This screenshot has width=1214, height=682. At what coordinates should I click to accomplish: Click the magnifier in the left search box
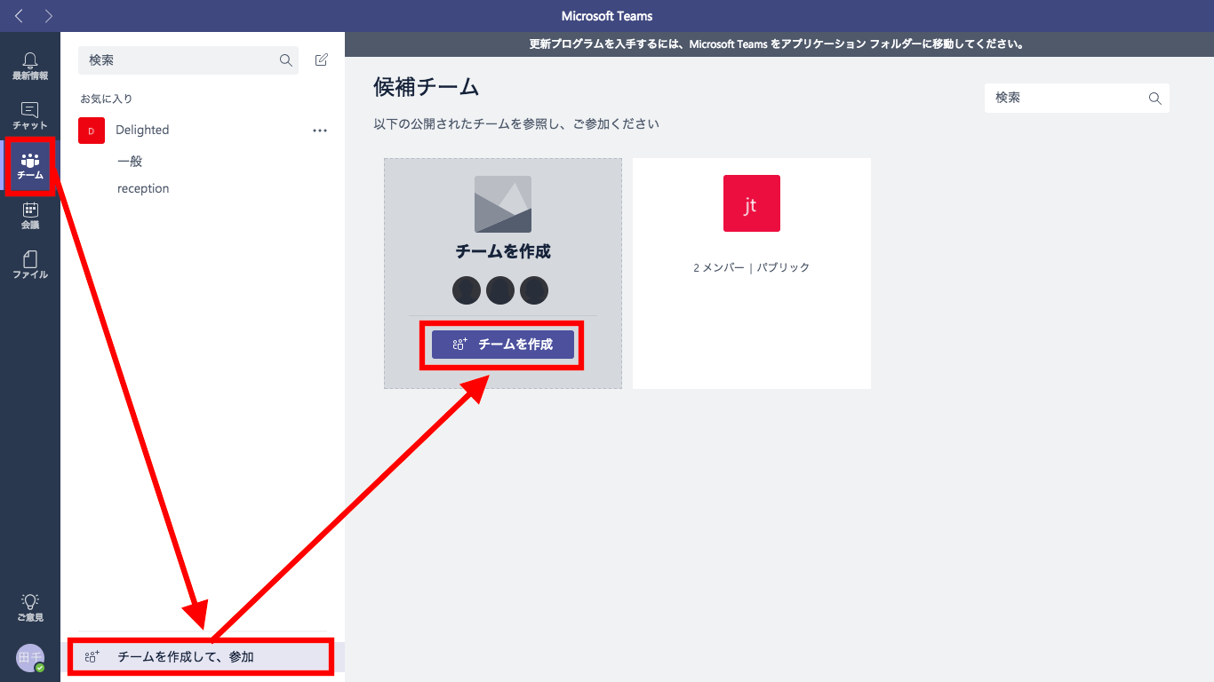tap(286, 60)
